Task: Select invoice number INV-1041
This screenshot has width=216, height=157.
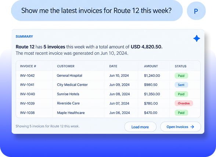Action: point(27,85)
